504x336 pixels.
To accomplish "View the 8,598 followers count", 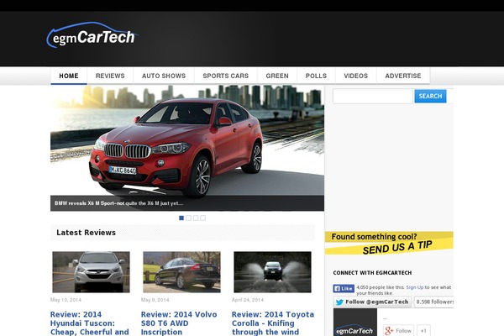I will 434,302.
